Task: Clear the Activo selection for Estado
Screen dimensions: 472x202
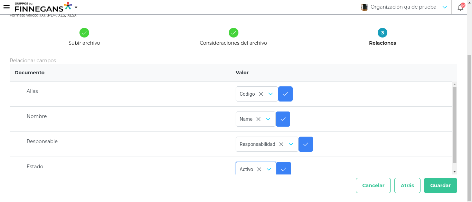Action: click(259, 169)
